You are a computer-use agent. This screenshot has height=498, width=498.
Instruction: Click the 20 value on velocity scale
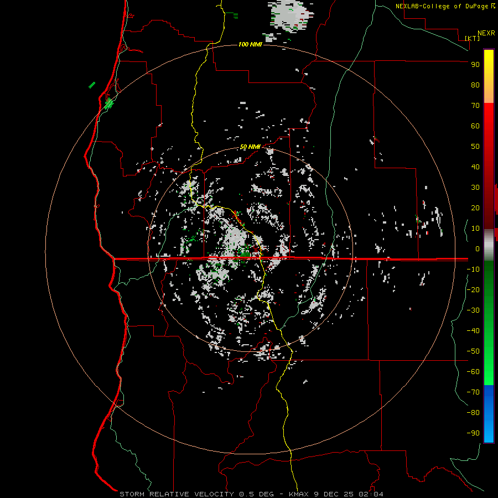pos(475,207)
